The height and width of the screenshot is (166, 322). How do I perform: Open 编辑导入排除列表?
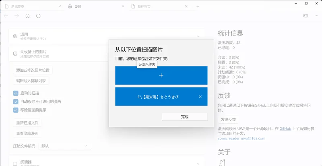coord(31,81)
